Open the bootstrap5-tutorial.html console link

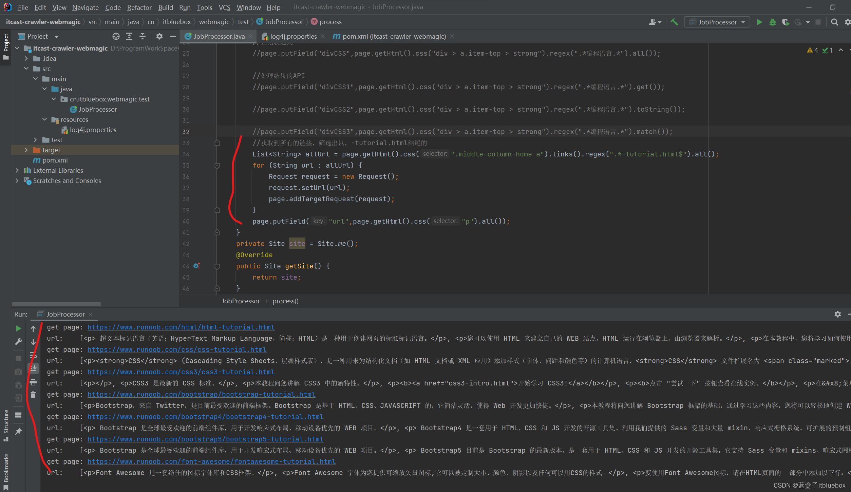(x=205, y=439)
